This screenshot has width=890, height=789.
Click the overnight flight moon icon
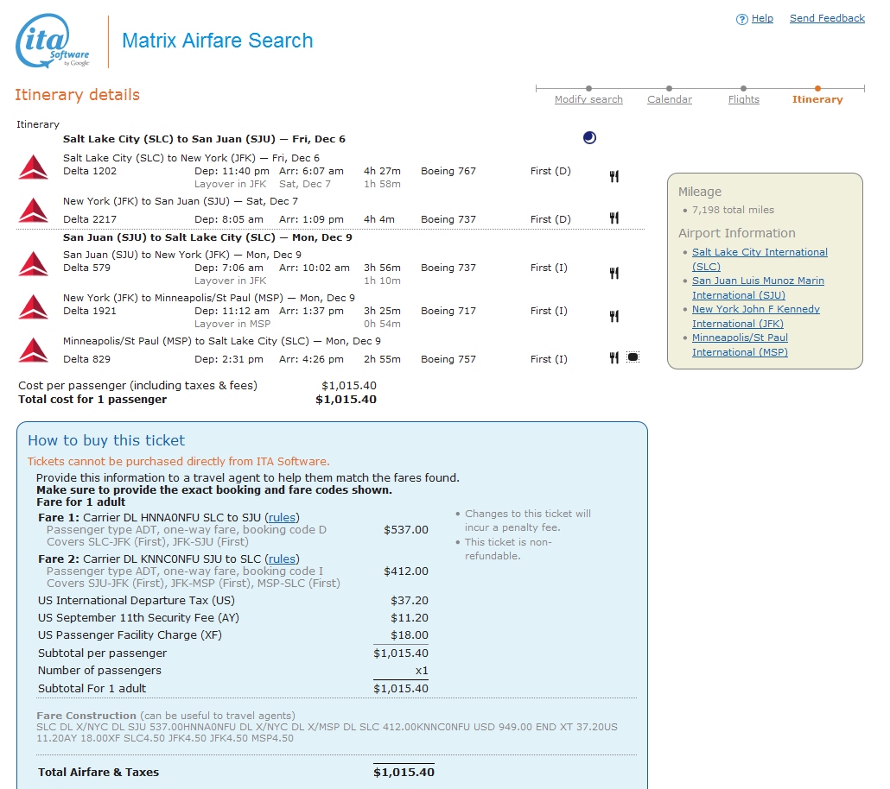pyautogui.click(x=589, y=137)
